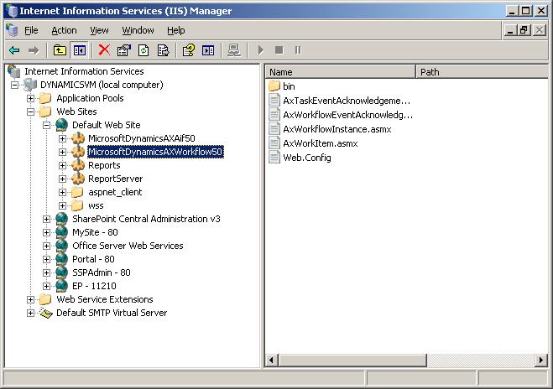Click the Refresh toolbar icon
This screenshot has height=389, width=553.
(x=143, y=50)
